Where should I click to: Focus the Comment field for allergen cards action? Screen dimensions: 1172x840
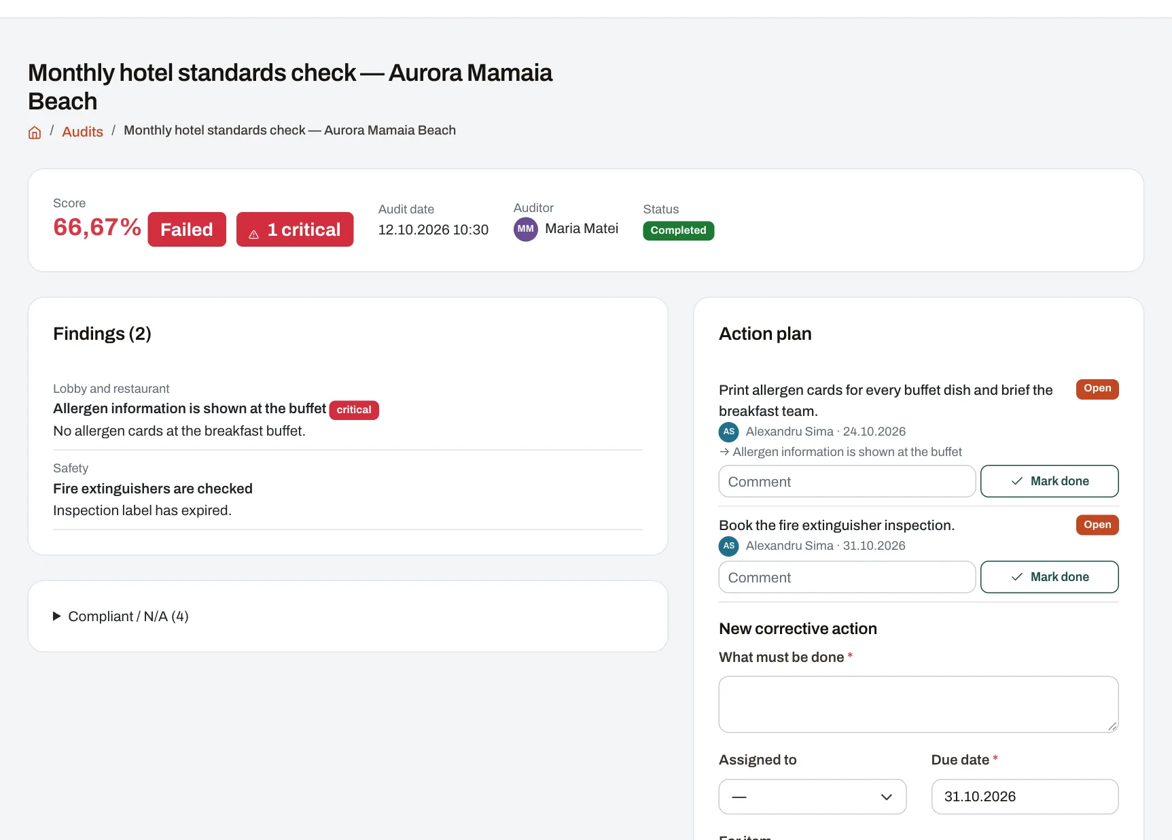coord(847,481)
